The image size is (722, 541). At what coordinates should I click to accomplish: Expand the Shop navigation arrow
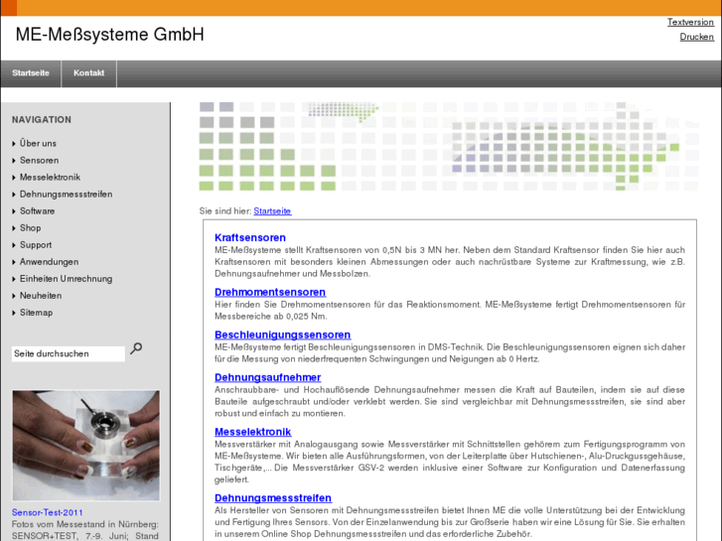click(14, 228)
